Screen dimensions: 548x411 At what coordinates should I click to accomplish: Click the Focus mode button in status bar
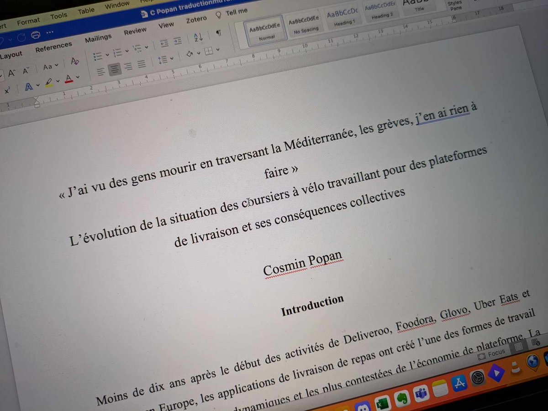[x=491, y=353]
